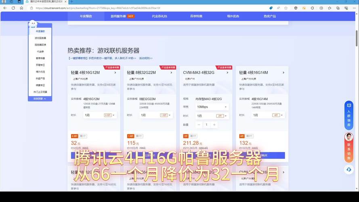Switch to the 年度爆款 top nav tab

(x=86, y=16)
